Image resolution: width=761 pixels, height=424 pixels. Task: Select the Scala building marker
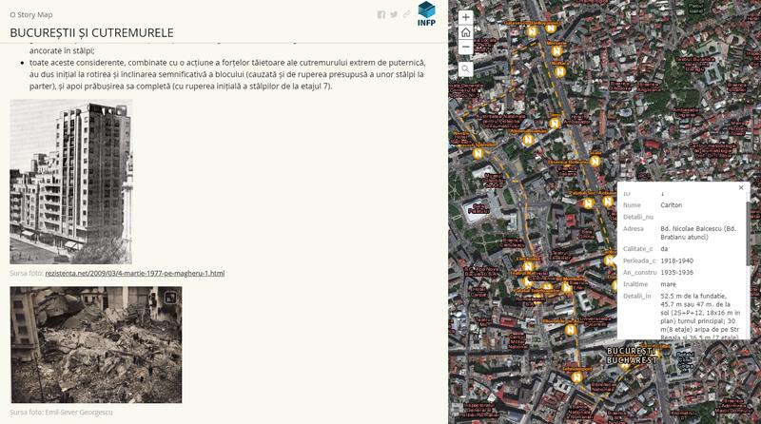(x=595, y=161)
